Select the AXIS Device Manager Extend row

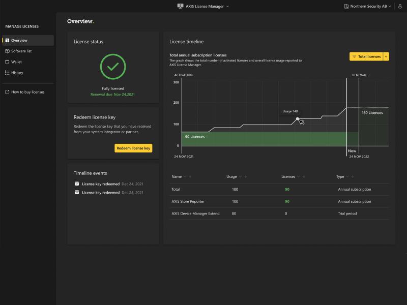(279, 213)
